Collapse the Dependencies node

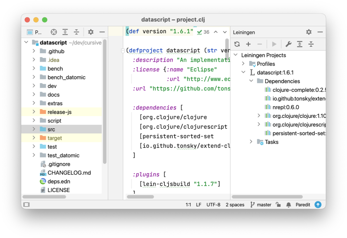click(x=251, y=81)
